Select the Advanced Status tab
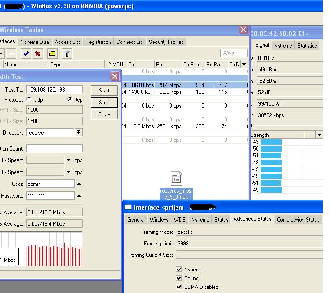The height and width of the screenshot is (293, 330). [253, 219]
